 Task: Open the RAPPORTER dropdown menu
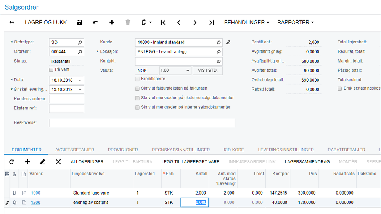coord(295,23)
